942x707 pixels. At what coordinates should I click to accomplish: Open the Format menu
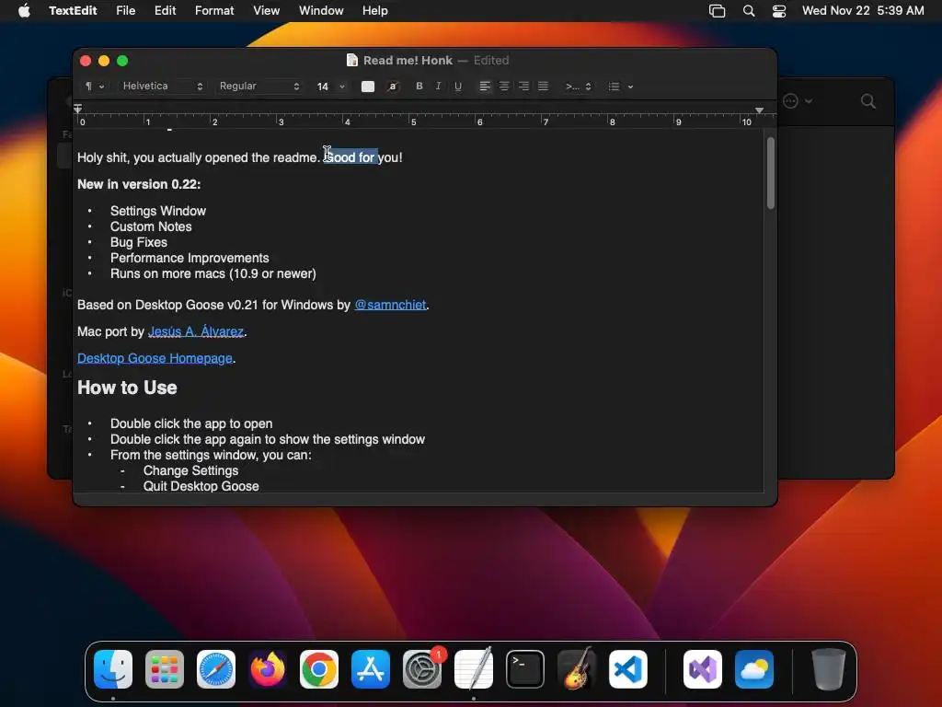coord(214,10)
